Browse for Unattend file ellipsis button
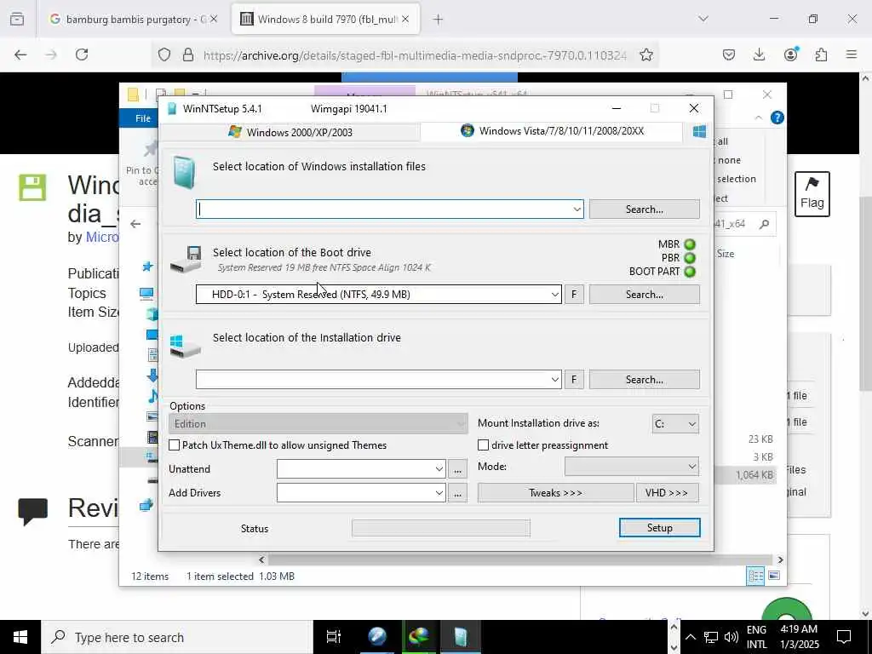The width and height of the screenshot is (872, 654). click(457, 469)
